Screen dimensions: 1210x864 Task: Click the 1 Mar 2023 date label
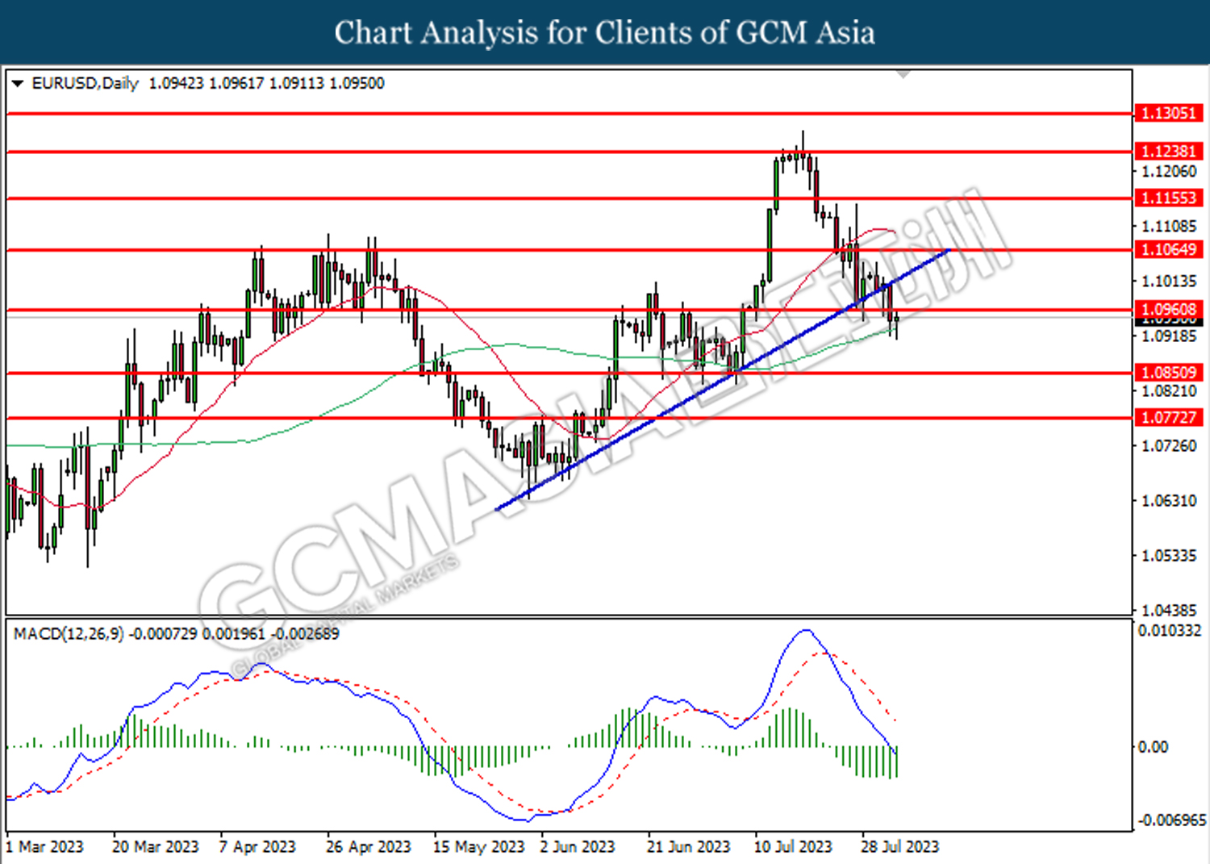click(x=44, y=846)
